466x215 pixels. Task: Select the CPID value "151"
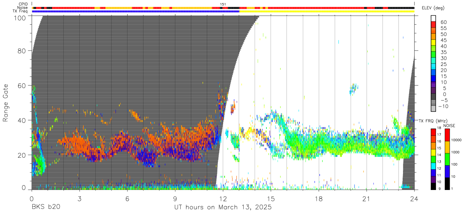pyautogui.click(x=223, y=4)
